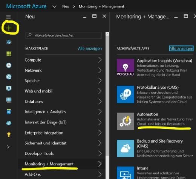Open Protokollanalyse (OMS) title
The height and width of the screenshot is (179, 196).
click(x=158, y=87)
